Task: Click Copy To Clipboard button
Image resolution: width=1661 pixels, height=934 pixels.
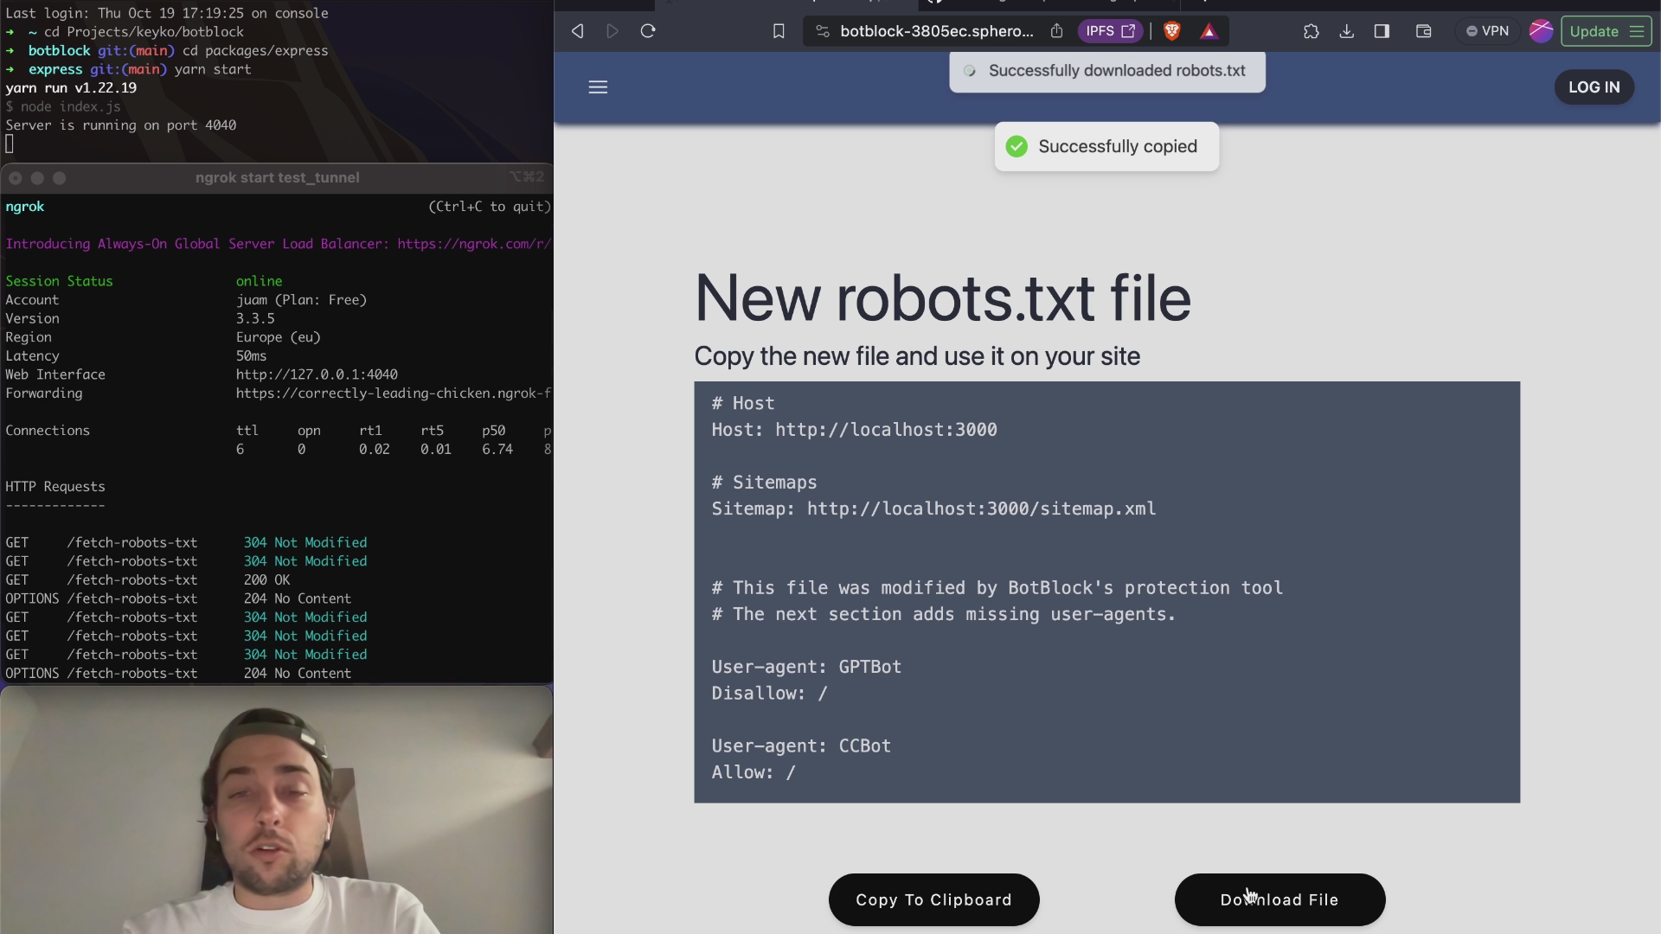Action: tap(933, 899)
